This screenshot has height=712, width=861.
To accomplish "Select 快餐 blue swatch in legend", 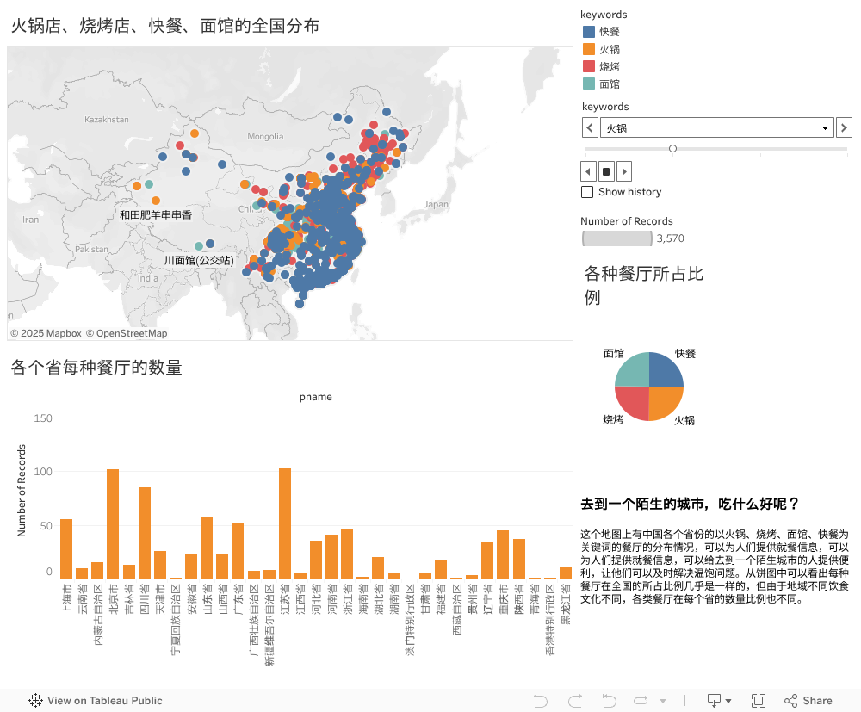I will coord(589,31).
